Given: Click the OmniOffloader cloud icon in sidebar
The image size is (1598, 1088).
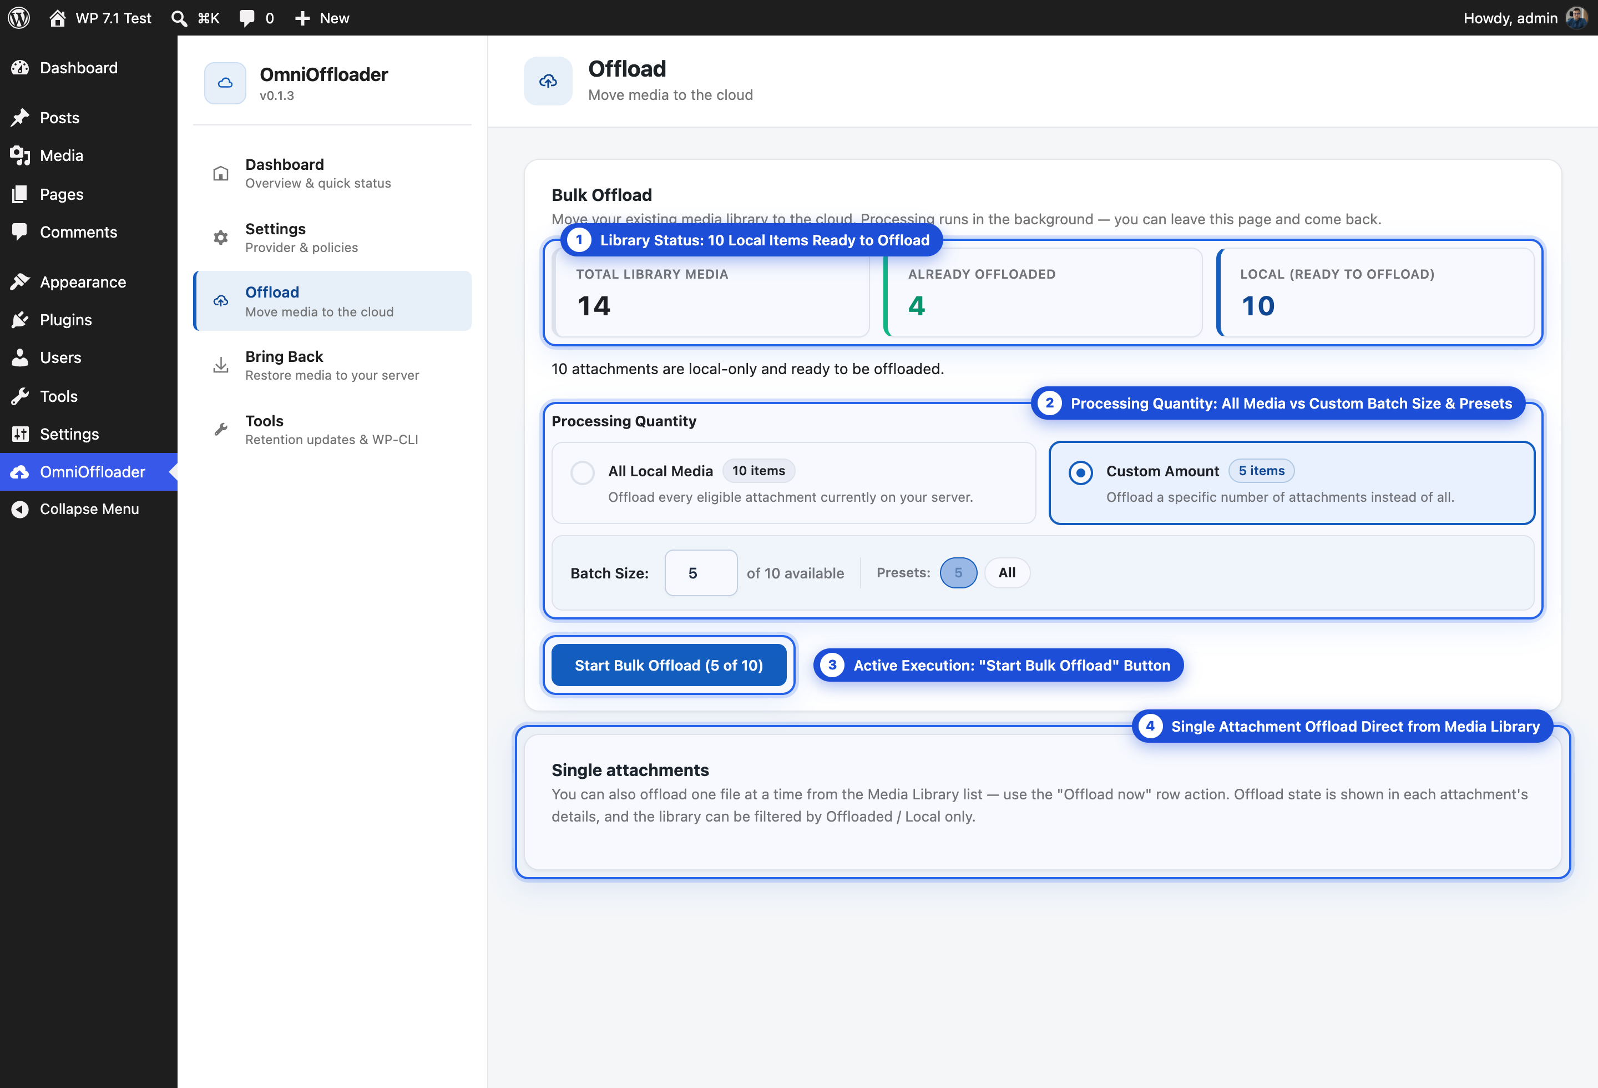Looking at the screenshot, I should pos(20,472).
